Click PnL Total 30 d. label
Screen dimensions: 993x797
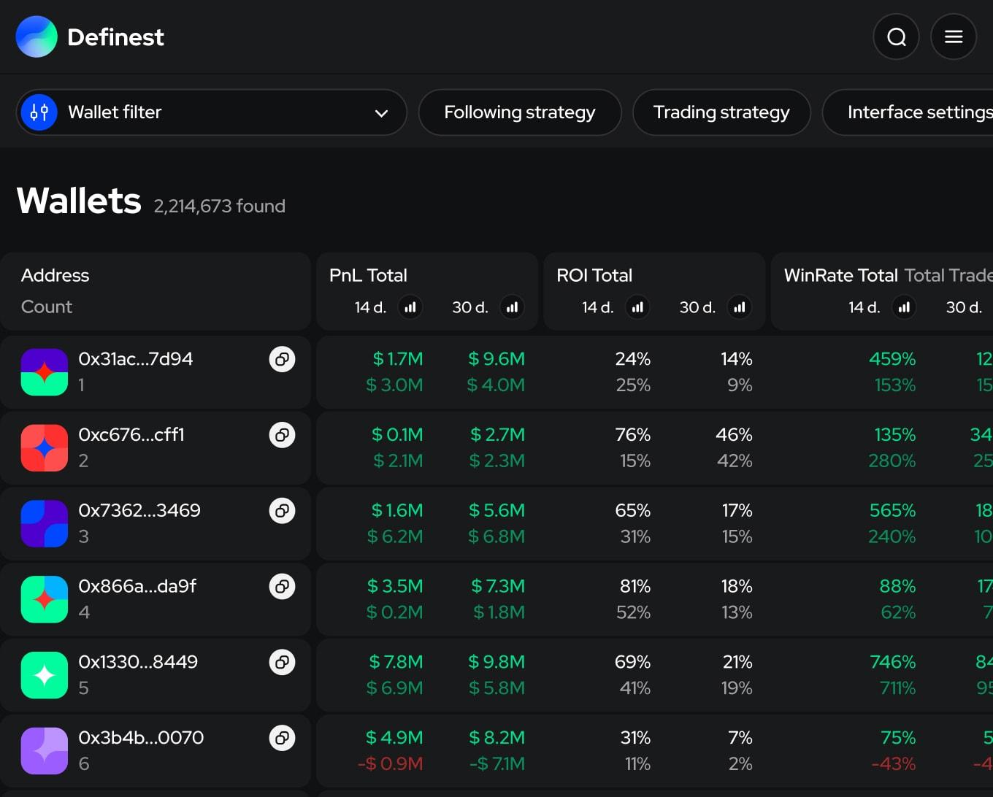coord(470,307)
